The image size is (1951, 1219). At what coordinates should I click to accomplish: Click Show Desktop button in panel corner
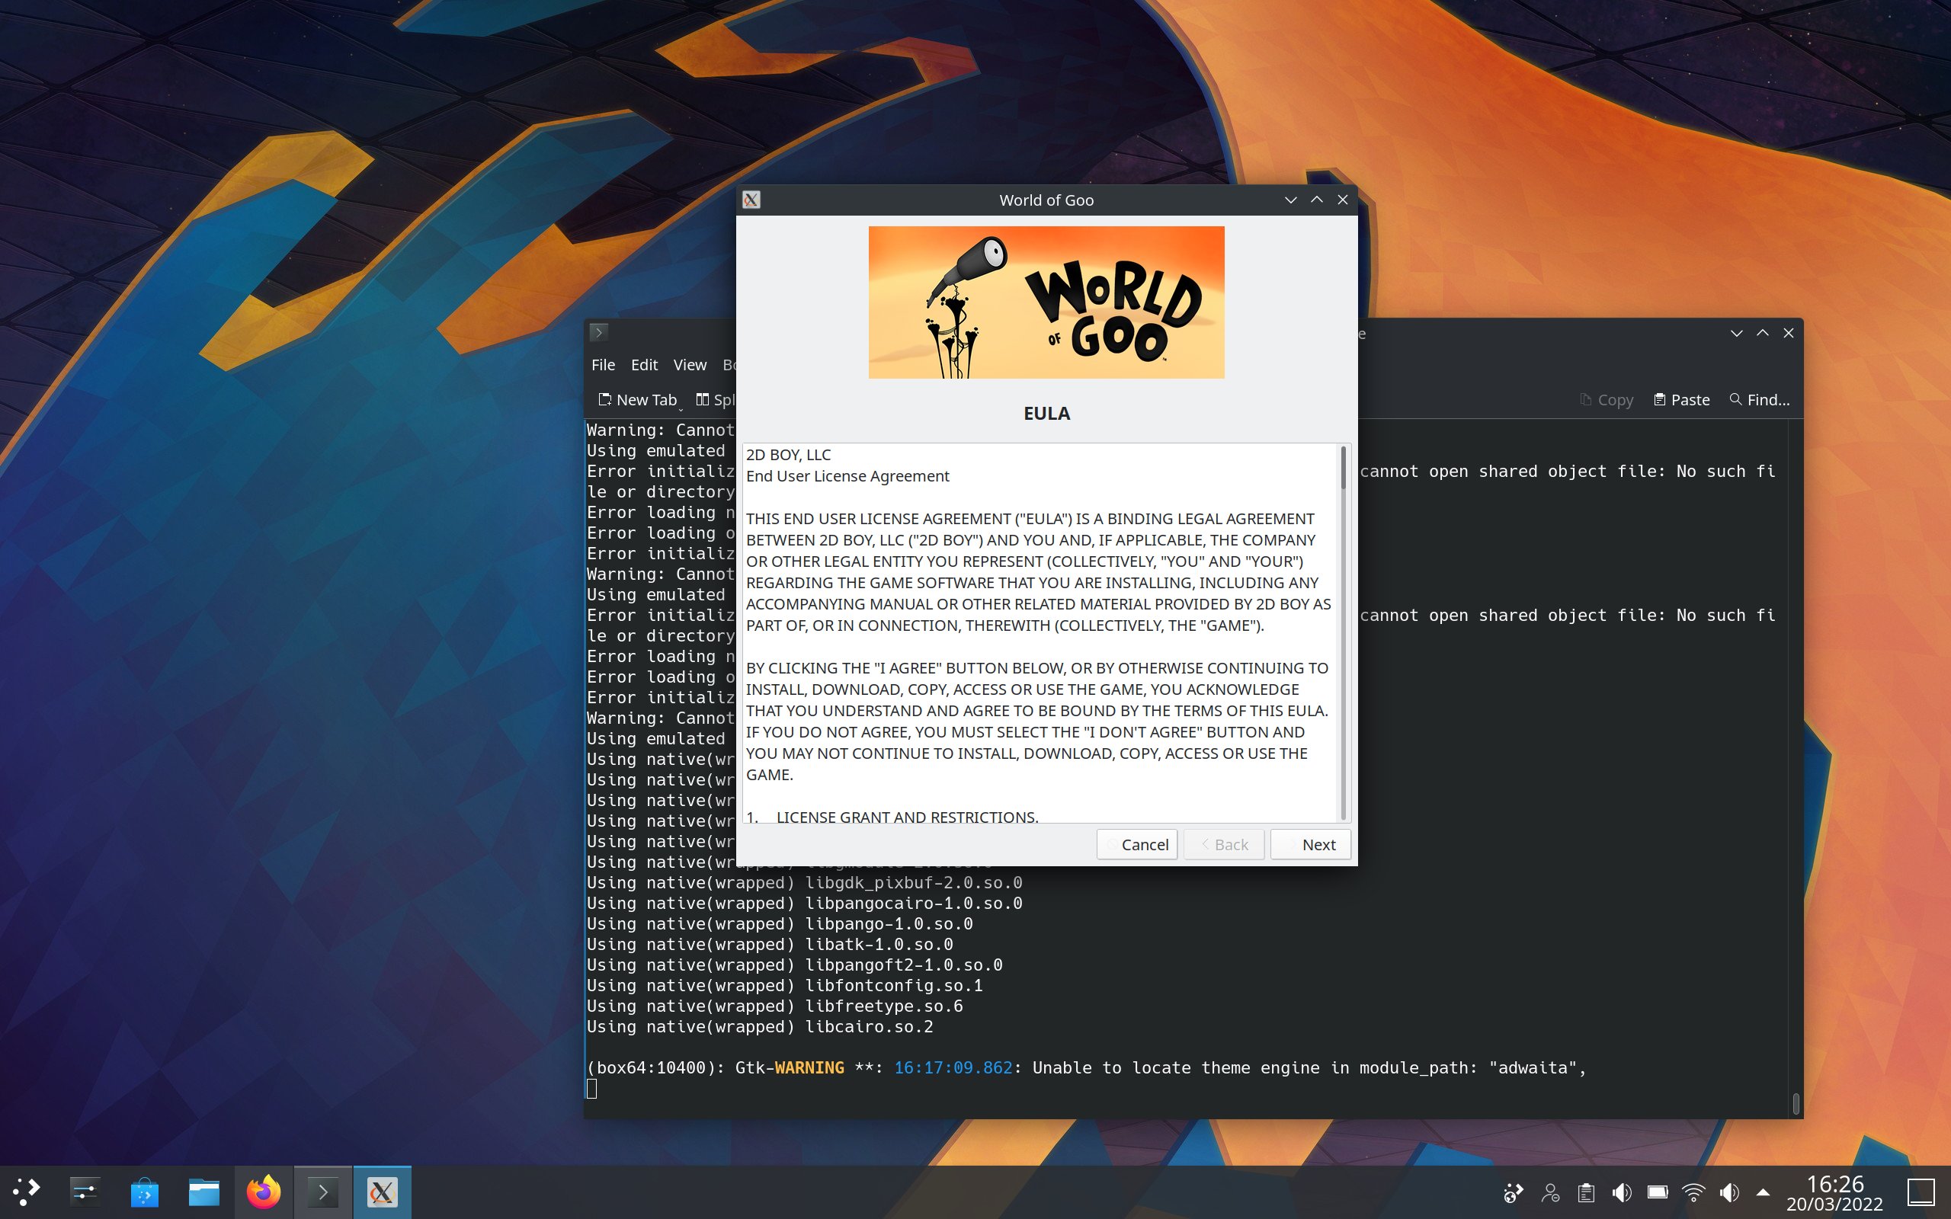pos(1921,1192)
